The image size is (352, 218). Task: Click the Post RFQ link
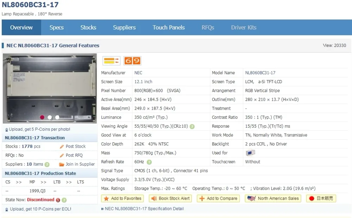click(74, 155)
